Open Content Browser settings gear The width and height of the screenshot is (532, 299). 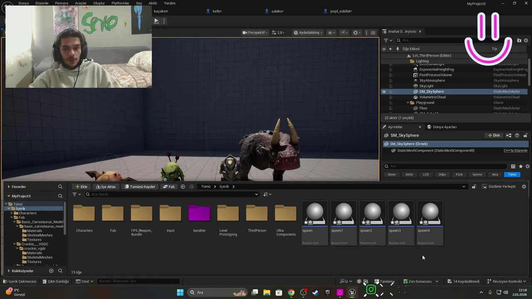[525, 187]
